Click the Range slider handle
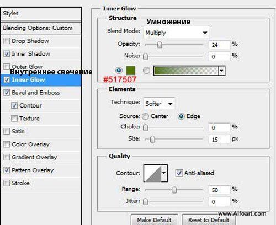Viewport: 276px width, 225px height. click(174, 190)
